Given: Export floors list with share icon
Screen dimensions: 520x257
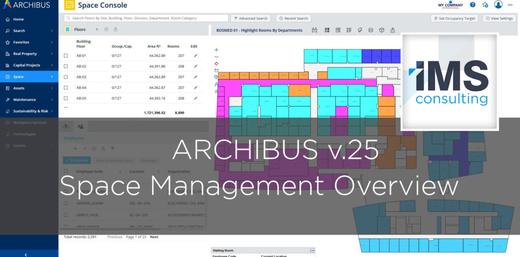Looking at the screenshot, I should [115, 29].
